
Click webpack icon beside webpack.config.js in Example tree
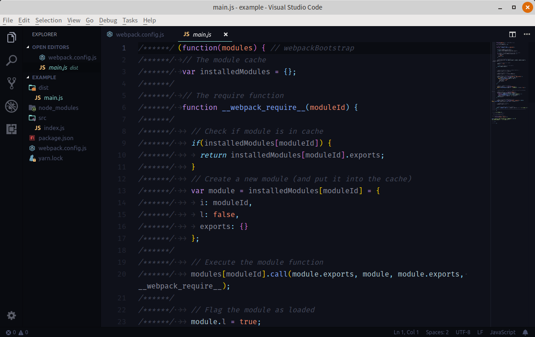(32, 148)
